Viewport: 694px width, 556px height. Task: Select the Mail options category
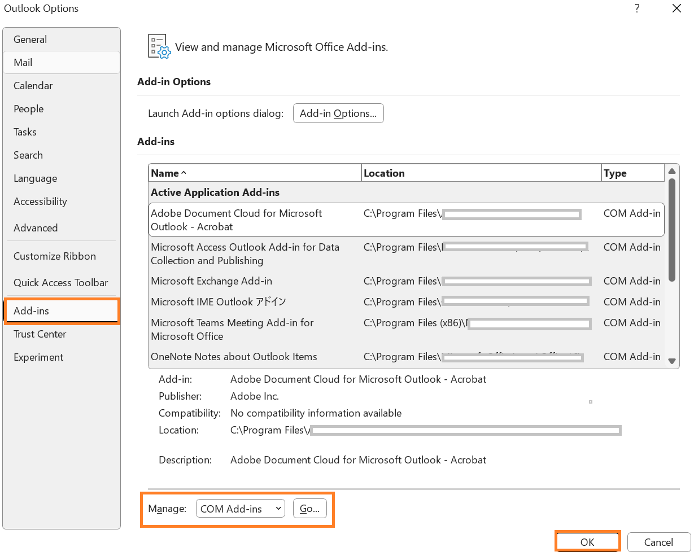tap(62, 63)
